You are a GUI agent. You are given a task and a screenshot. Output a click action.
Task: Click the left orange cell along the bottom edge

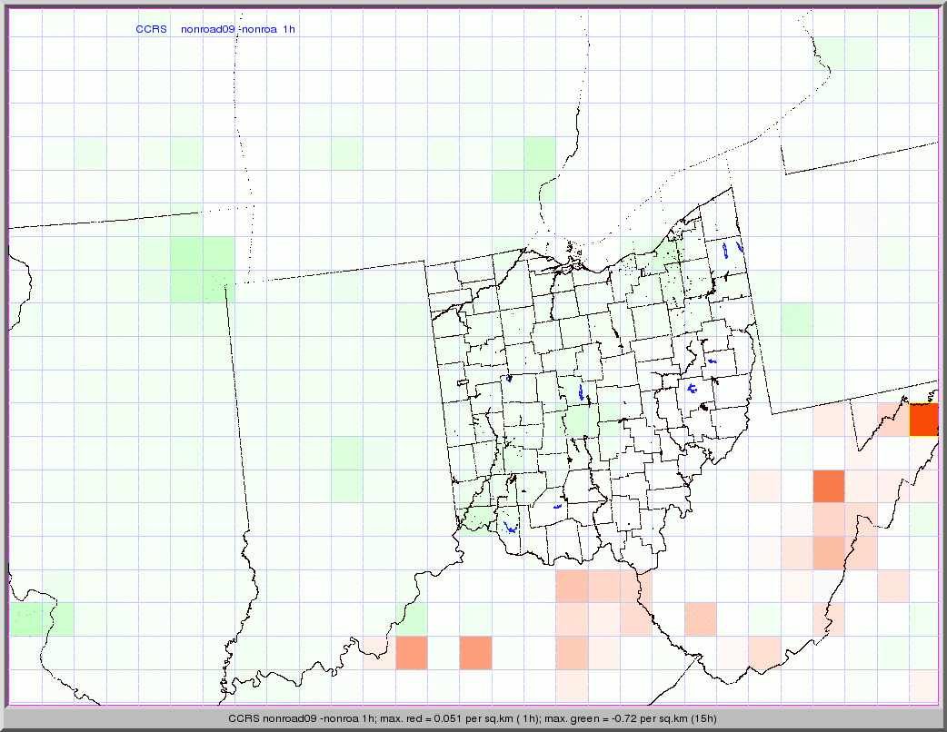[411, 653]
